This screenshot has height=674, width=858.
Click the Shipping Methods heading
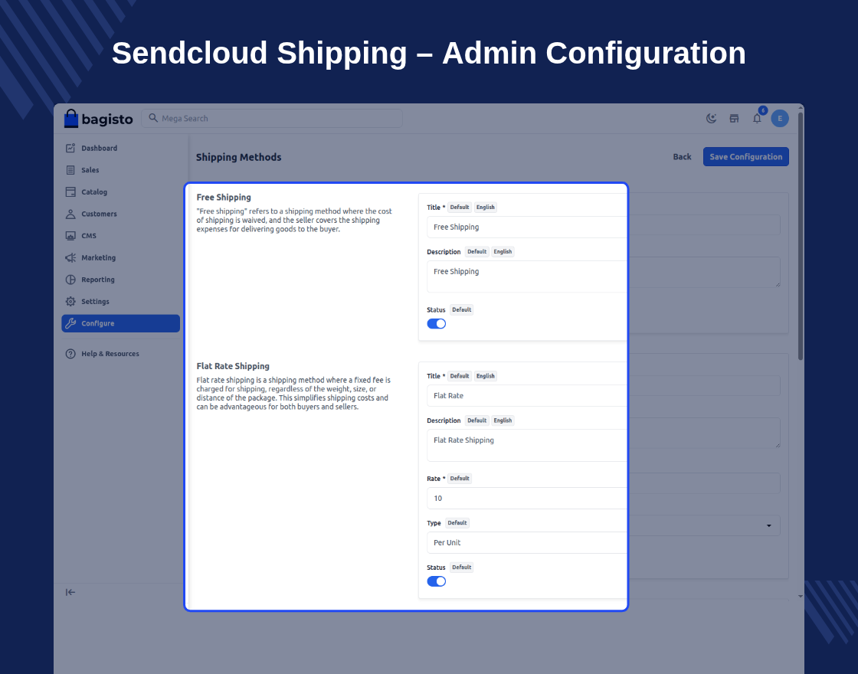click(238, 157)
